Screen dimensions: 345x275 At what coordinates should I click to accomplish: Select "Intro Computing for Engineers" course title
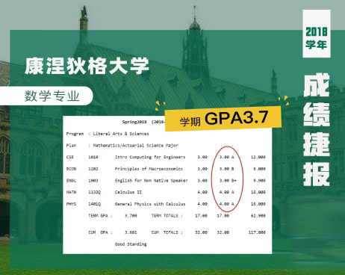[x=150, y=157]
